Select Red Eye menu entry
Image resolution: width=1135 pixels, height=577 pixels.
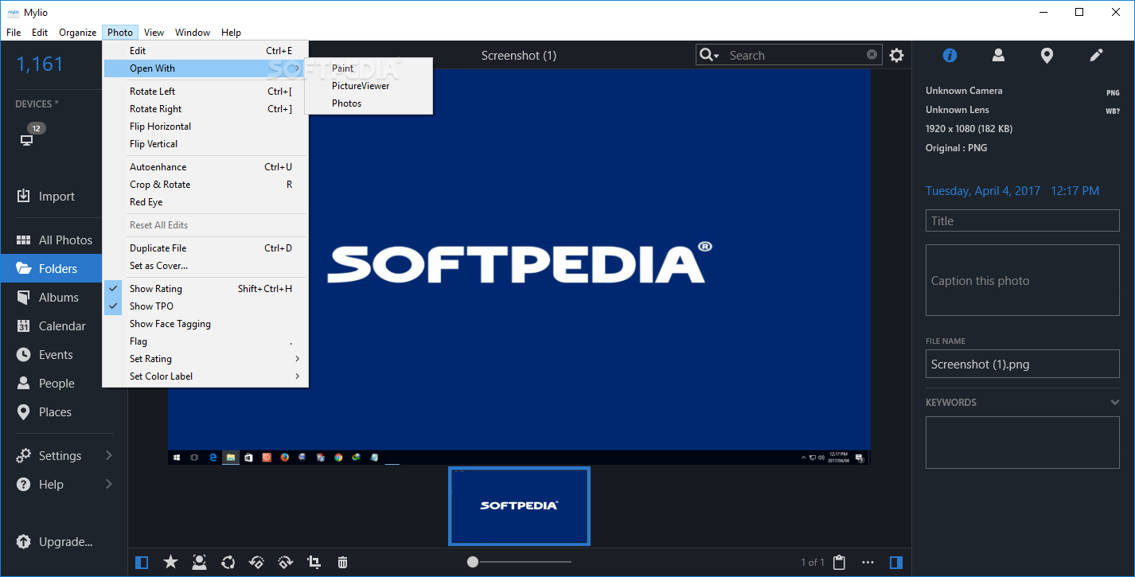click(205, 202)
